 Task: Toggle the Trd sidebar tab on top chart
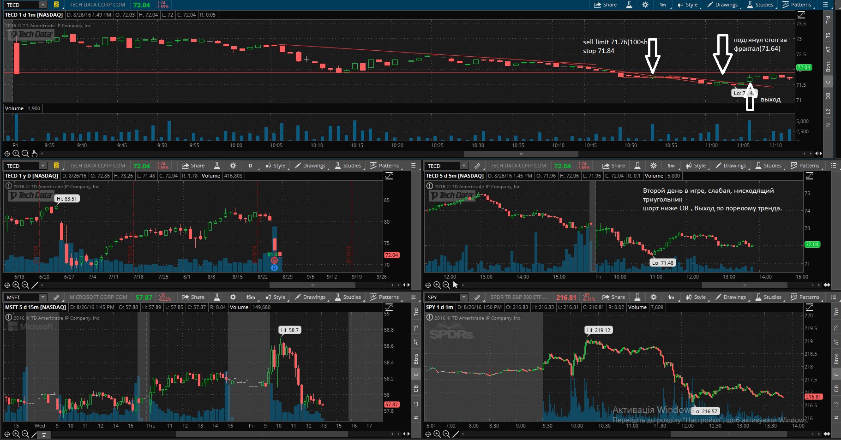click(x=828, y=19)
